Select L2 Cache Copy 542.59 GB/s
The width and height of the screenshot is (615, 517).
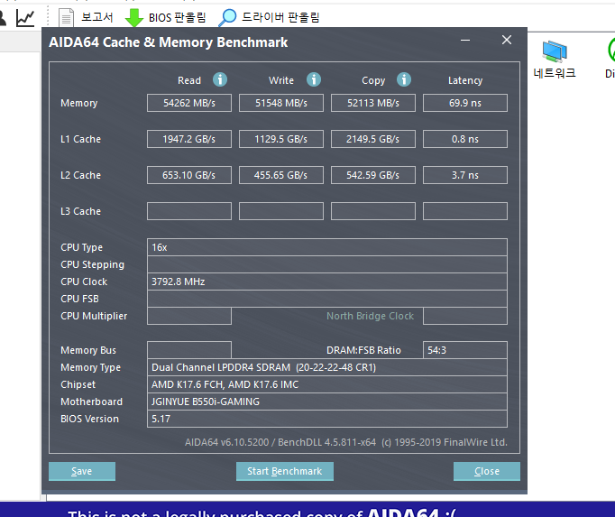(373, 175)
